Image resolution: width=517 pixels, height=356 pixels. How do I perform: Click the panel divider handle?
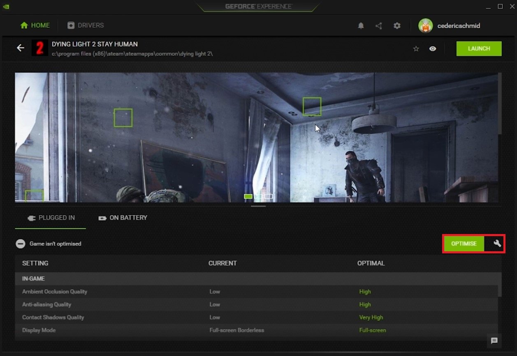258,206
